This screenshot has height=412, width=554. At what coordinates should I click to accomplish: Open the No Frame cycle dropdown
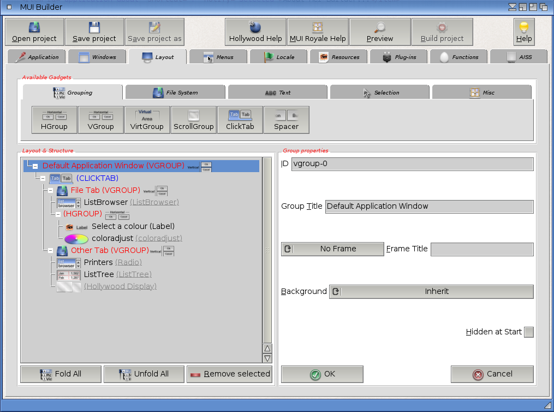pos(332,249)
